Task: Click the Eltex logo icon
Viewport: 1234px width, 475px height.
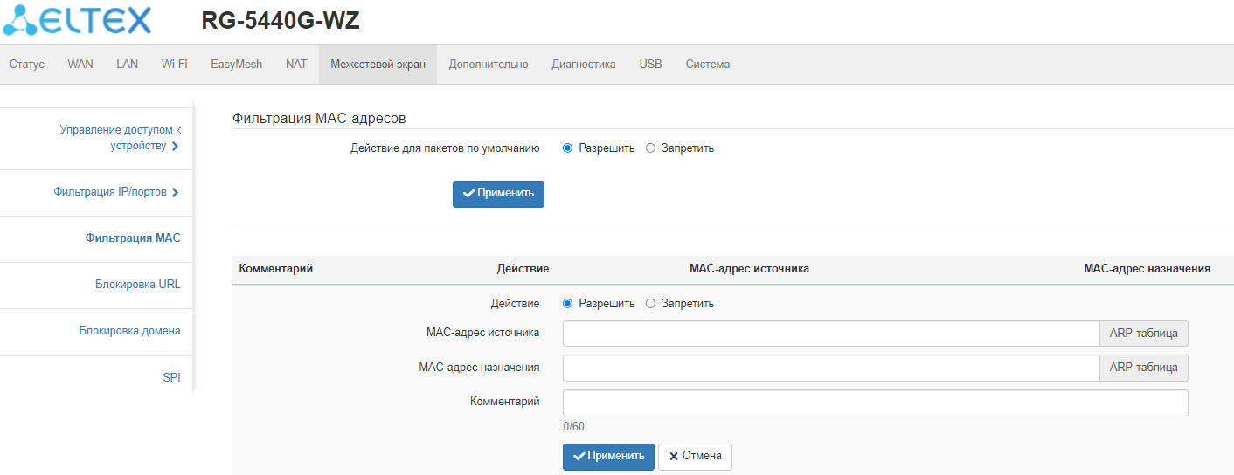Action: [19, 20]
